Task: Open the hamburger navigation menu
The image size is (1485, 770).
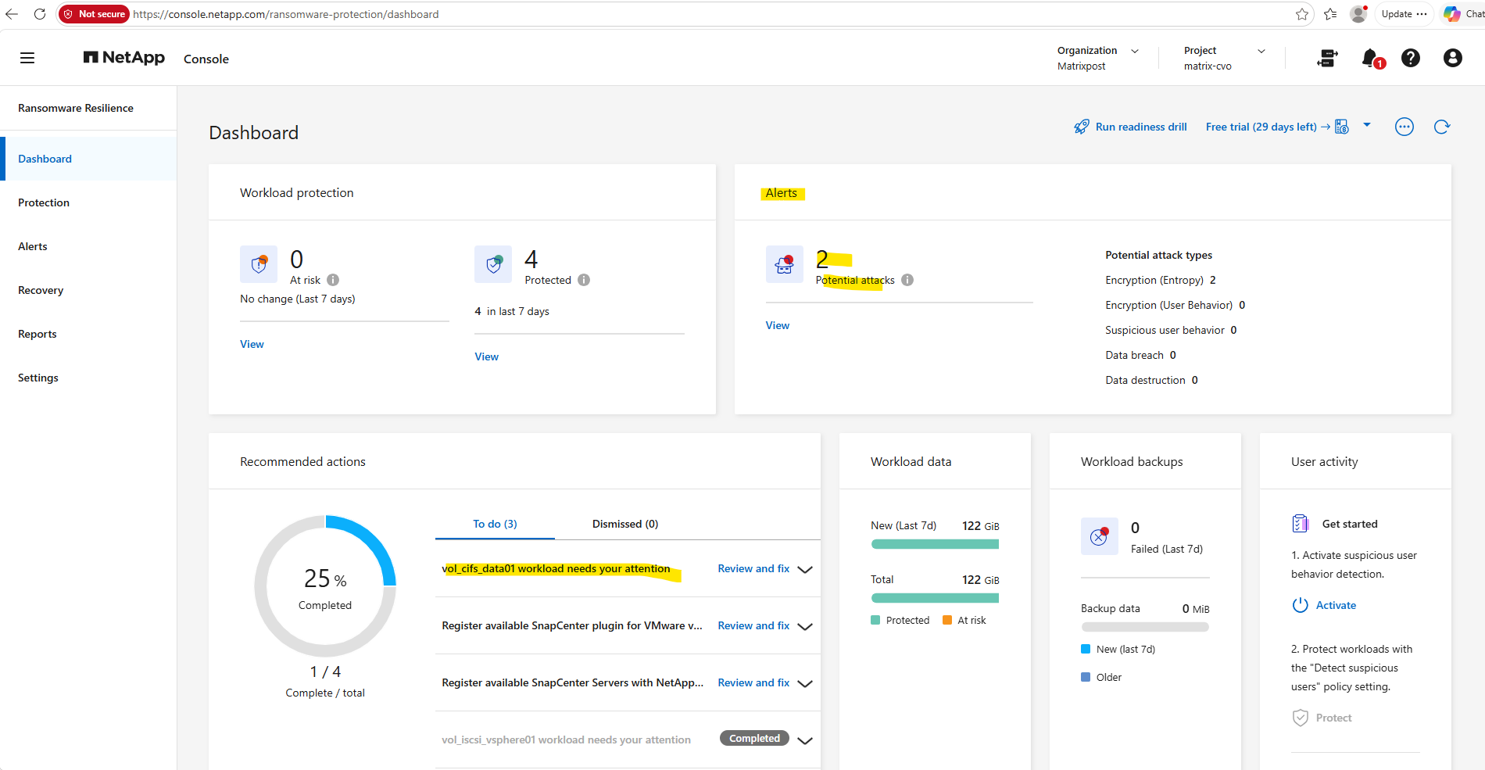Action: point(27,58)
